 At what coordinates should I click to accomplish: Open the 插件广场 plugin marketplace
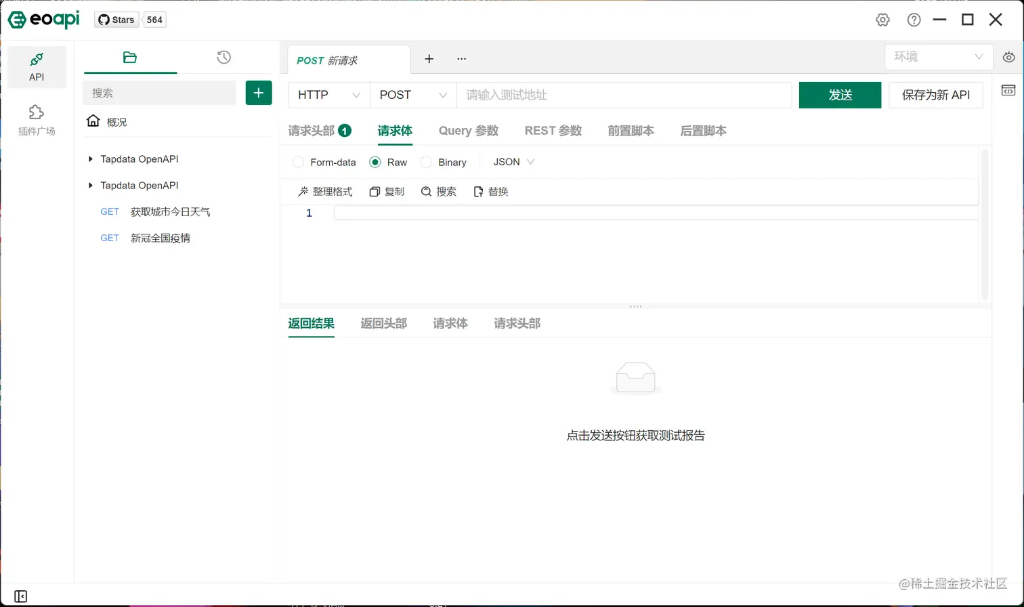pos(37,119)
